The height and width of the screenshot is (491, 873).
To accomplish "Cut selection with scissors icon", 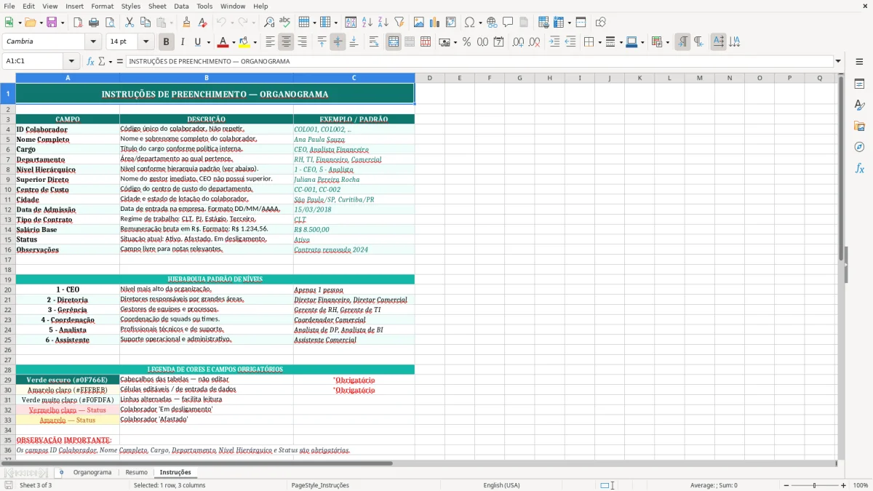I will [x=129, y=23].
